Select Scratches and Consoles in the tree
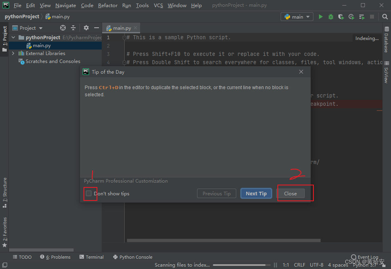Viewport: 391px width, 269px height. [x=49, y=61]
